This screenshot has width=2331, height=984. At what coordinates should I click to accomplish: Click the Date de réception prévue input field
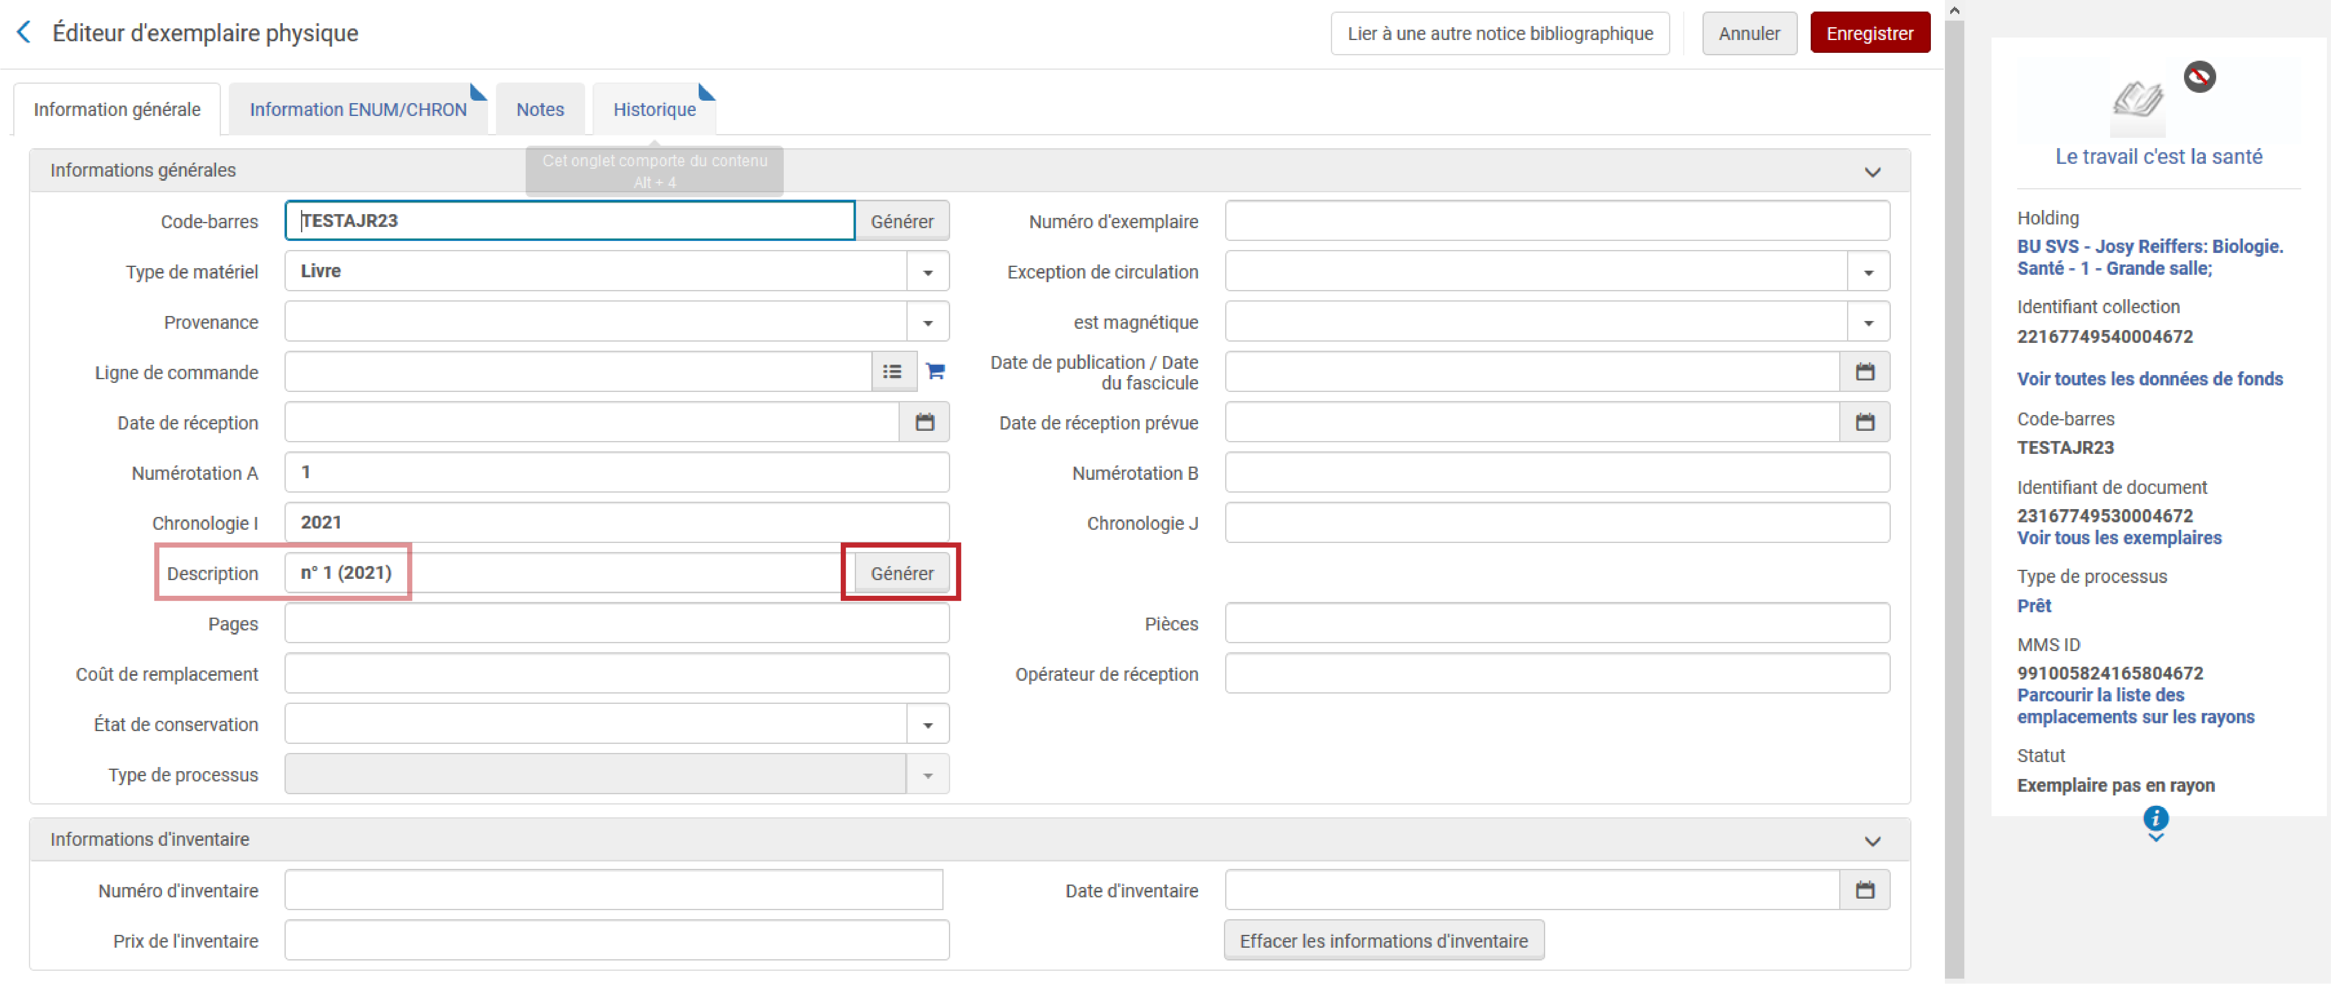[1532, 422]
